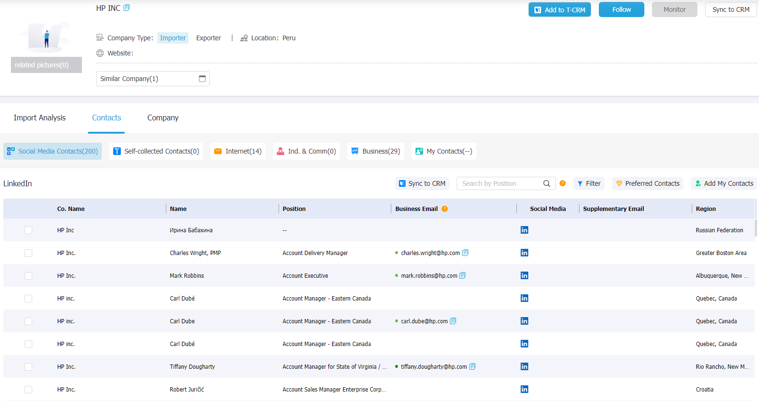This screenshot has height=401, width=759.
Task: Select checkbox for Robert Juričić row
Action: click(28, 390)
